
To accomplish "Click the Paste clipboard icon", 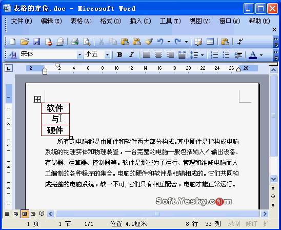I will [125, 42].
